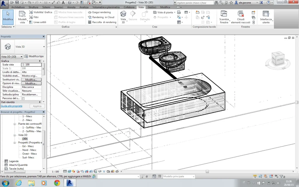
Task: Click Chiudi elementi nascosti
Action: pyautogui.click(x=241, y=17)
